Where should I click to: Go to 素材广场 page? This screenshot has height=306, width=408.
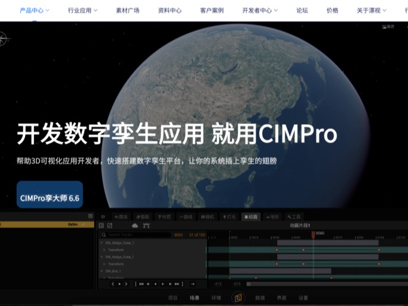[127, 11]
